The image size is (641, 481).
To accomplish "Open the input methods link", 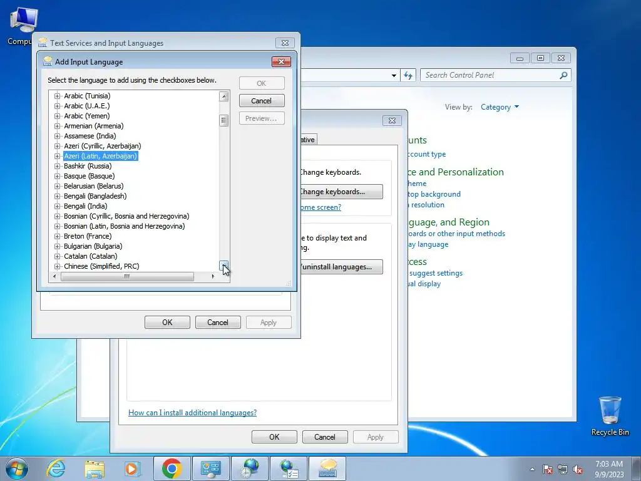I will coord(456,234).
